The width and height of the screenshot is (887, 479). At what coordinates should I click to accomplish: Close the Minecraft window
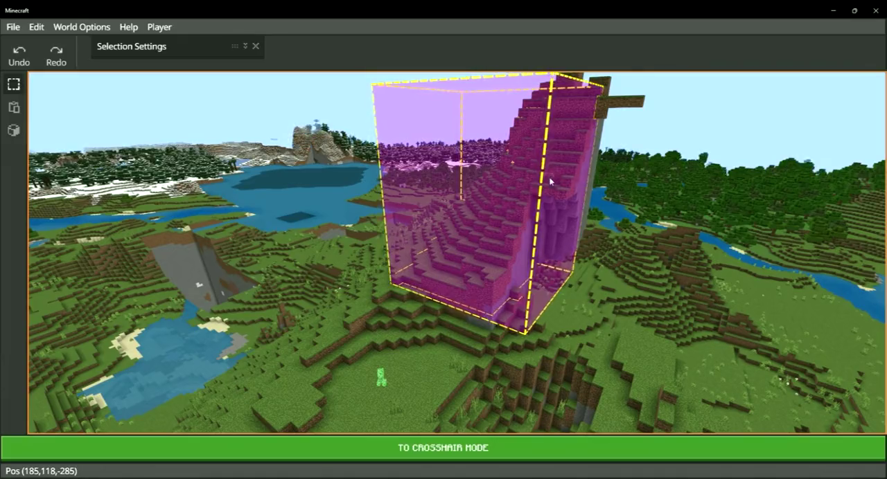point(876,10)
